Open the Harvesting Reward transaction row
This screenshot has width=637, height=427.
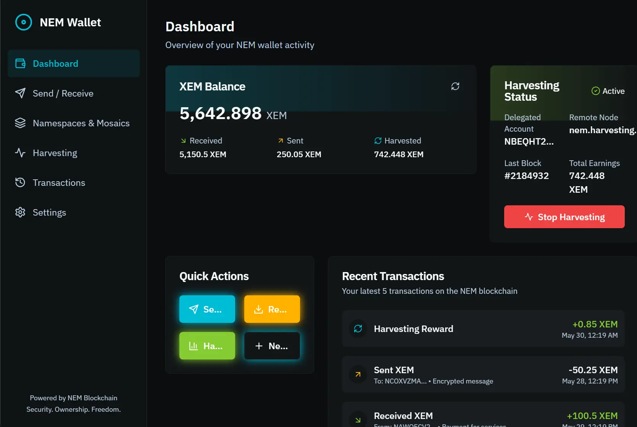tap(483, 329)
